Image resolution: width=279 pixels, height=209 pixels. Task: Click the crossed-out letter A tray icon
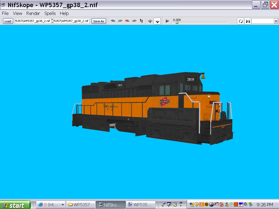pos(216,205)
